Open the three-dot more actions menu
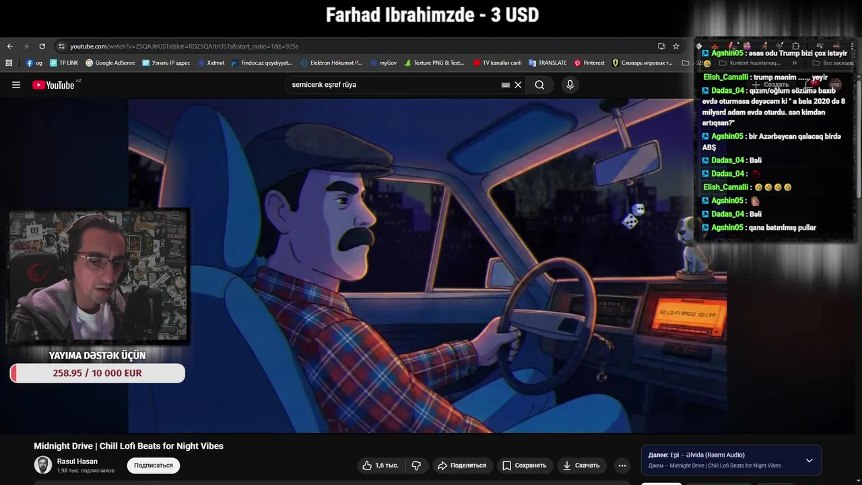The width and height of the screenshot is (862, 485). click(x=622, y=465)
